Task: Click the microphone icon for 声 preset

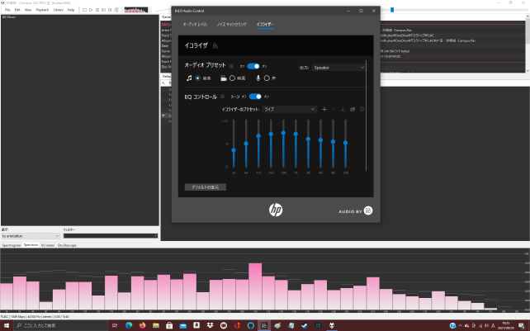Action: 258,78
